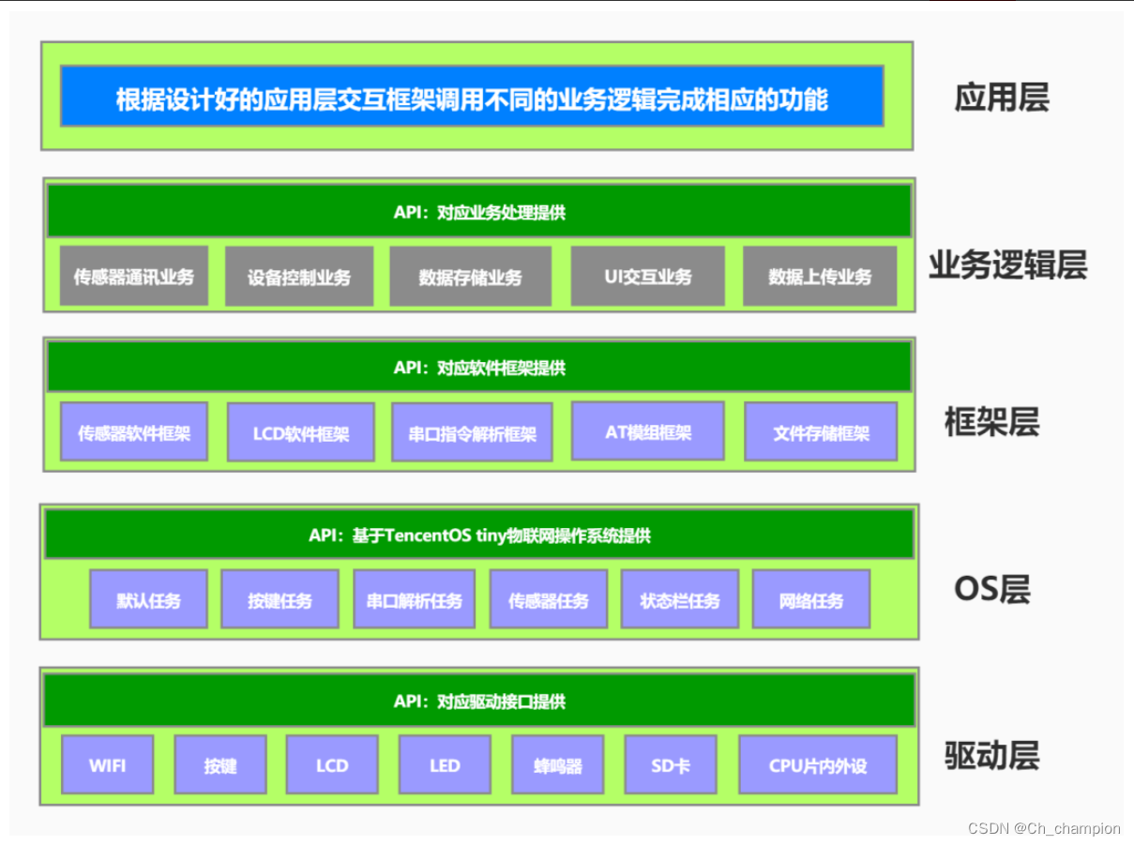
Task: Select the SD卡 driver block
Action: coord(670,765)
